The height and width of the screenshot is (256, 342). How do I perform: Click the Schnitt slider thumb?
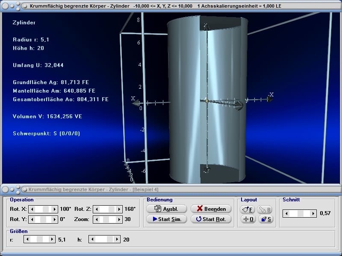point(301,213)
